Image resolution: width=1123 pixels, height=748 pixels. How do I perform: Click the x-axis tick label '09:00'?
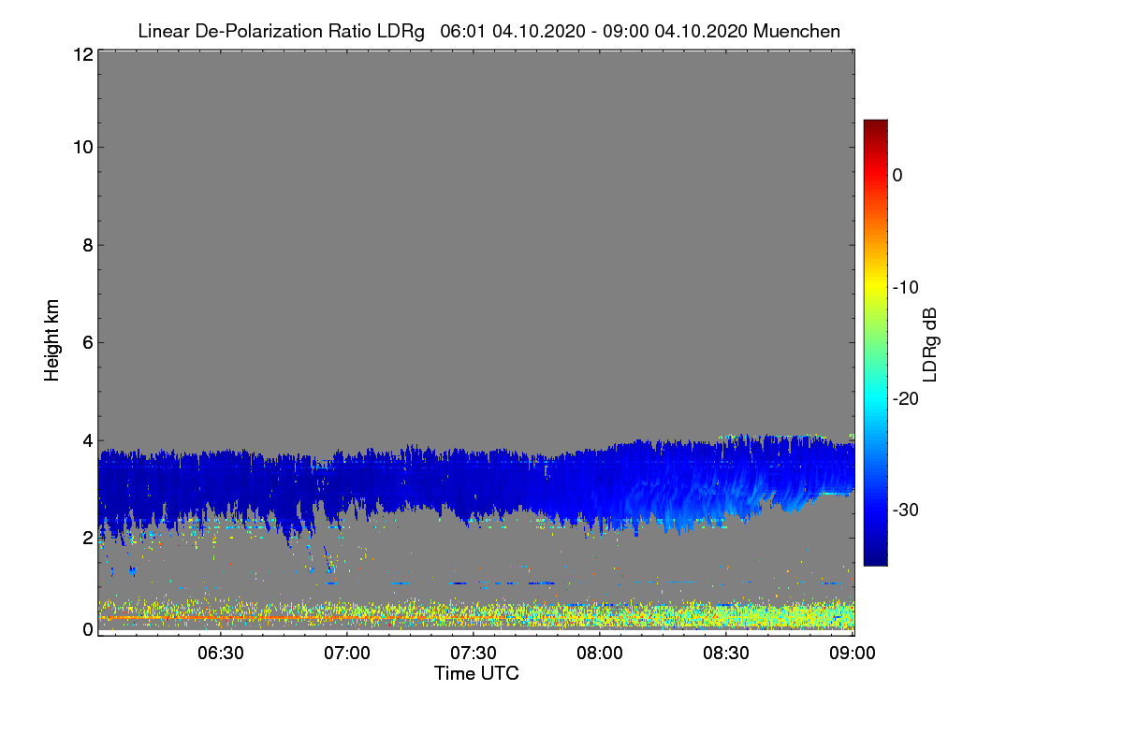point(853,654)
